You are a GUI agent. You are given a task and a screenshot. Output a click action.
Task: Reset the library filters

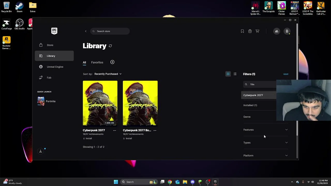pos(285,74)
